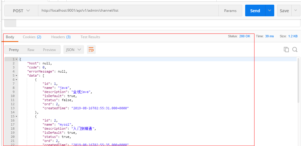Collapse the object starting at line 15
Viewport: 301px width, 146px height.
coord(17,116)
